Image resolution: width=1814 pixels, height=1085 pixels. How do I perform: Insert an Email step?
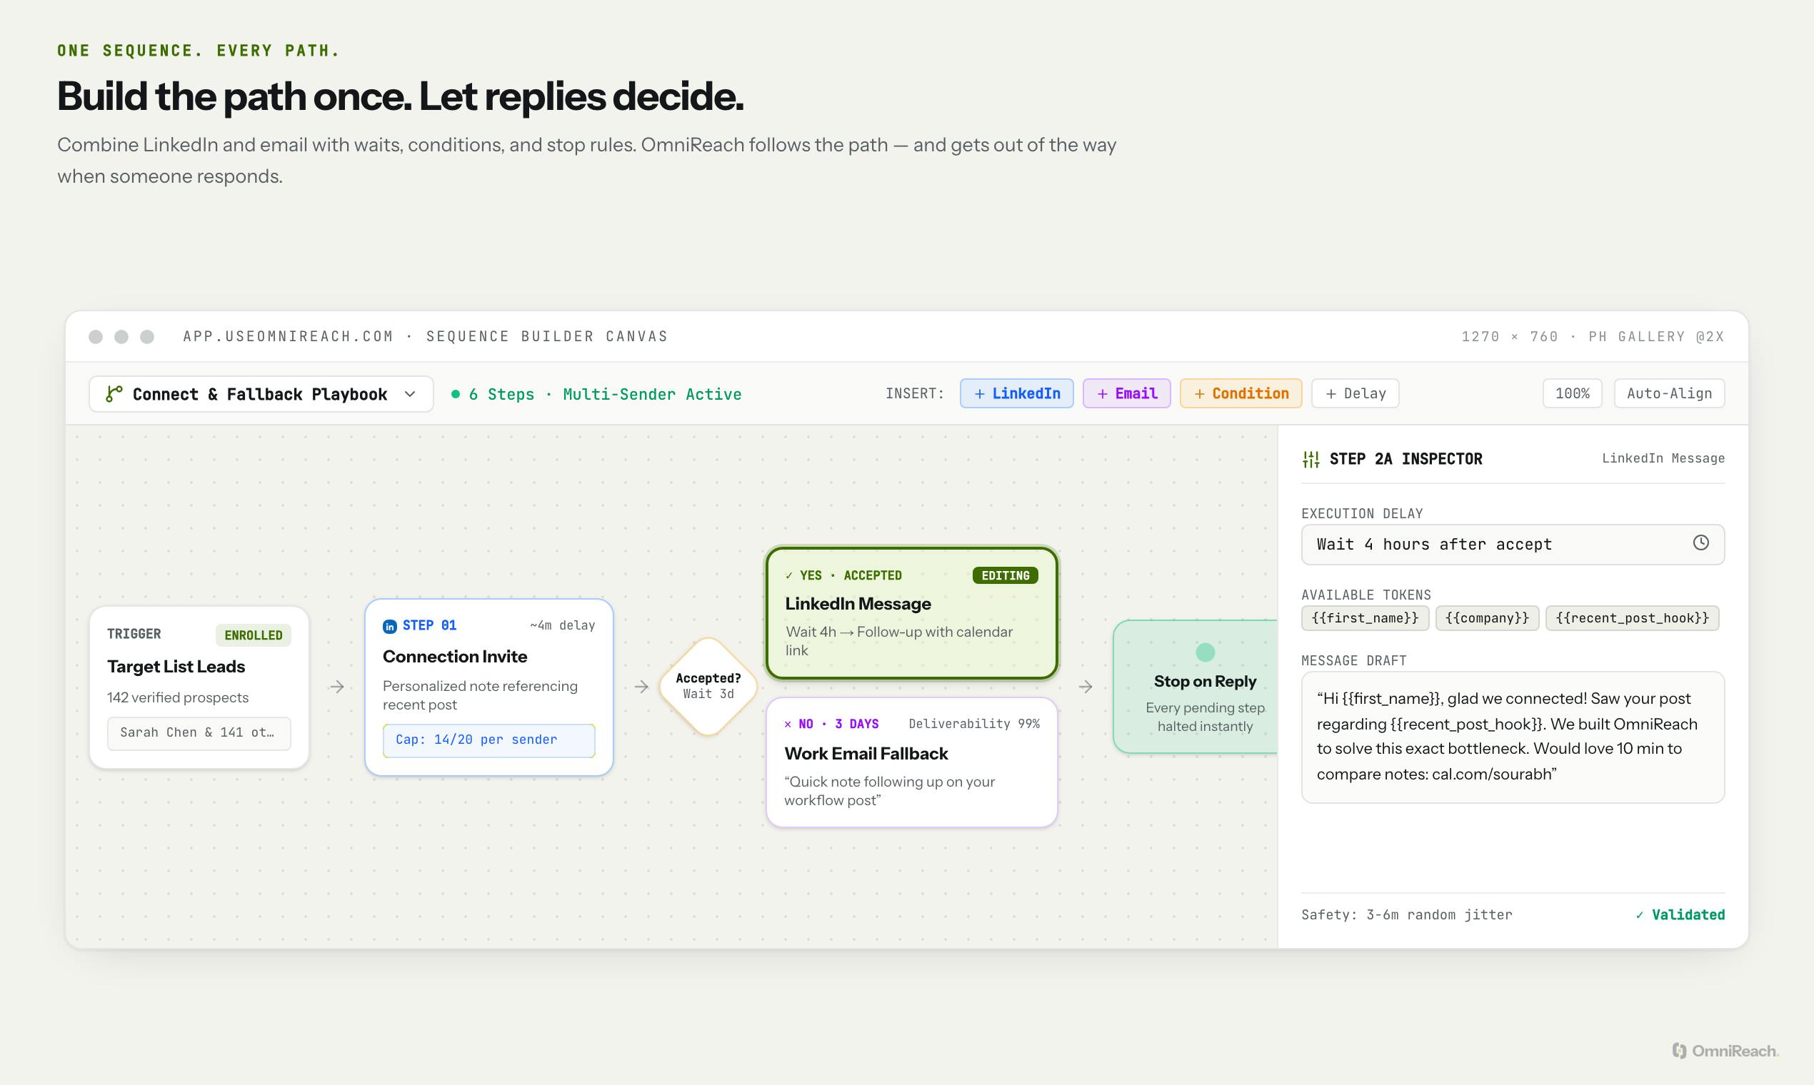point(1126,393)
